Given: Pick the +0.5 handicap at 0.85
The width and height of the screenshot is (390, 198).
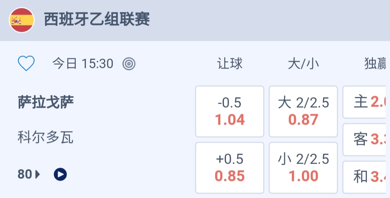Looking at the screenshot, I should pyautogui.click(x=230, y=168).
